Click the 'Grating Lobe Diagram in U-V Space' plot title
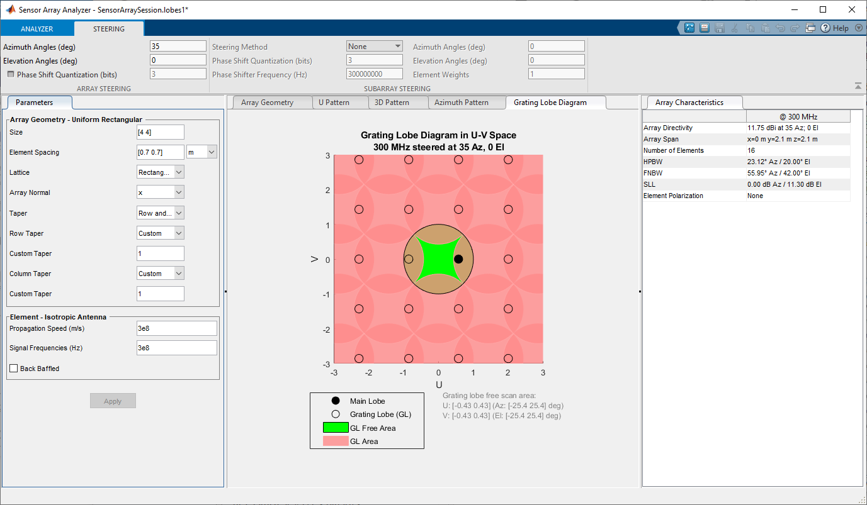Viewport: 867px width, 505px height. (x=438, y=135)
